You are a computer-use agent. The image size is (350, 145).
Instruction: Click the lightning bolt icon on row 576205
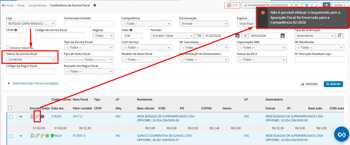[37, 116]
